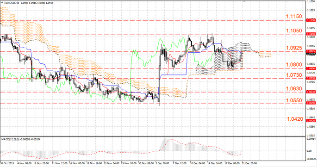Viewport: 317px width, 167px height.
Task: Click the orange 1.0925 level label
Action: [294, 48]
